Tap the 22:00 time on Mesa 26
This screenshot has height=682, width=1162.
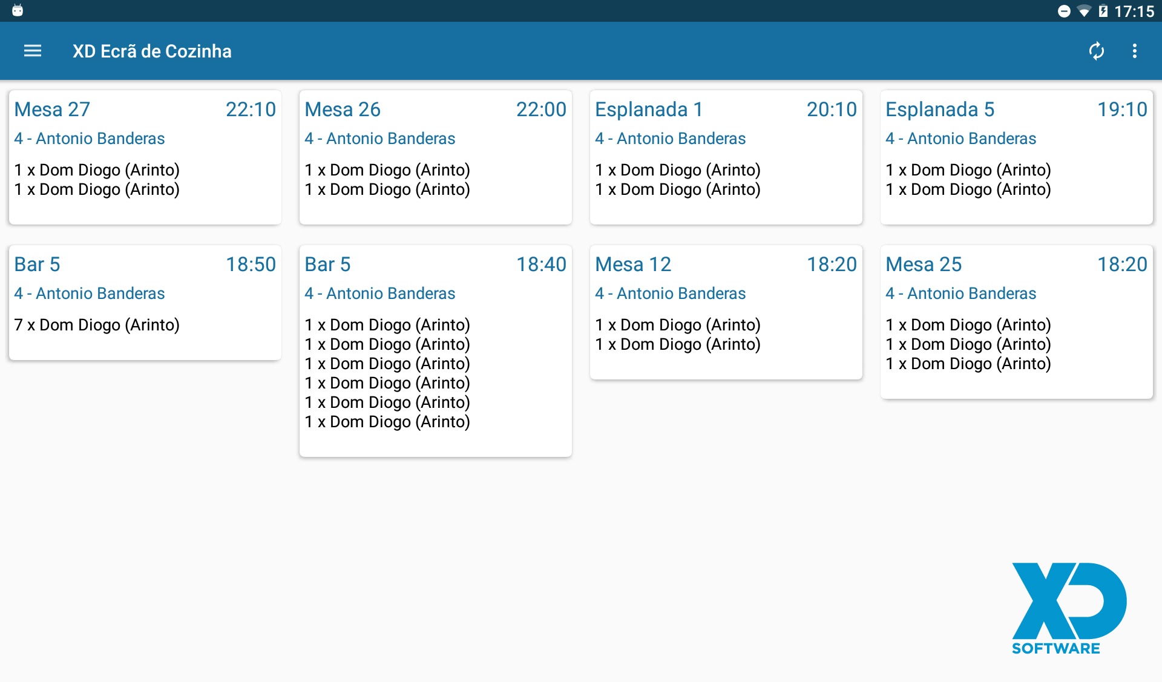(541, 110)
